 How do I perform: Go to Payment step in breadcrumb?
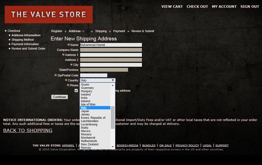[x=119, y=31]
